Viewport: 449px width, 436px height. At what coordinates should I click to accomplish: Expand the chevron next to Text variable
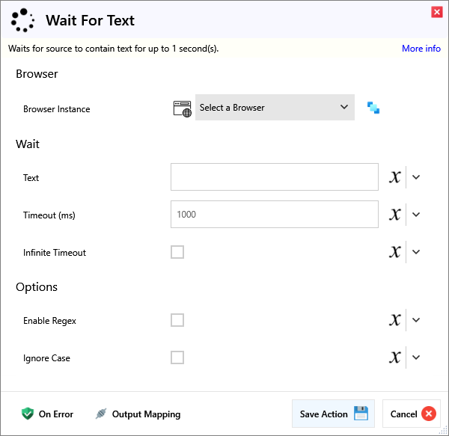[417, 177]
